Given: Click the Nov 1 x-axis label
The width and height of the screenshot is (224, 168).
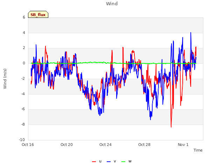Looking at the screenshot, I should 183,145.
